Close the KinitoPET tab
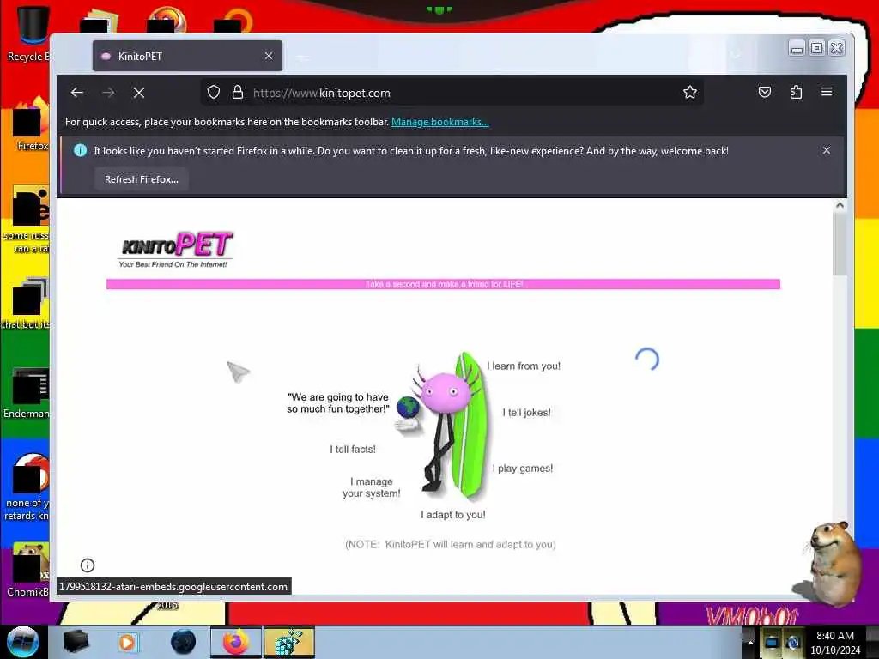Viewport: 879px width, 659px height. coord(269,56)
